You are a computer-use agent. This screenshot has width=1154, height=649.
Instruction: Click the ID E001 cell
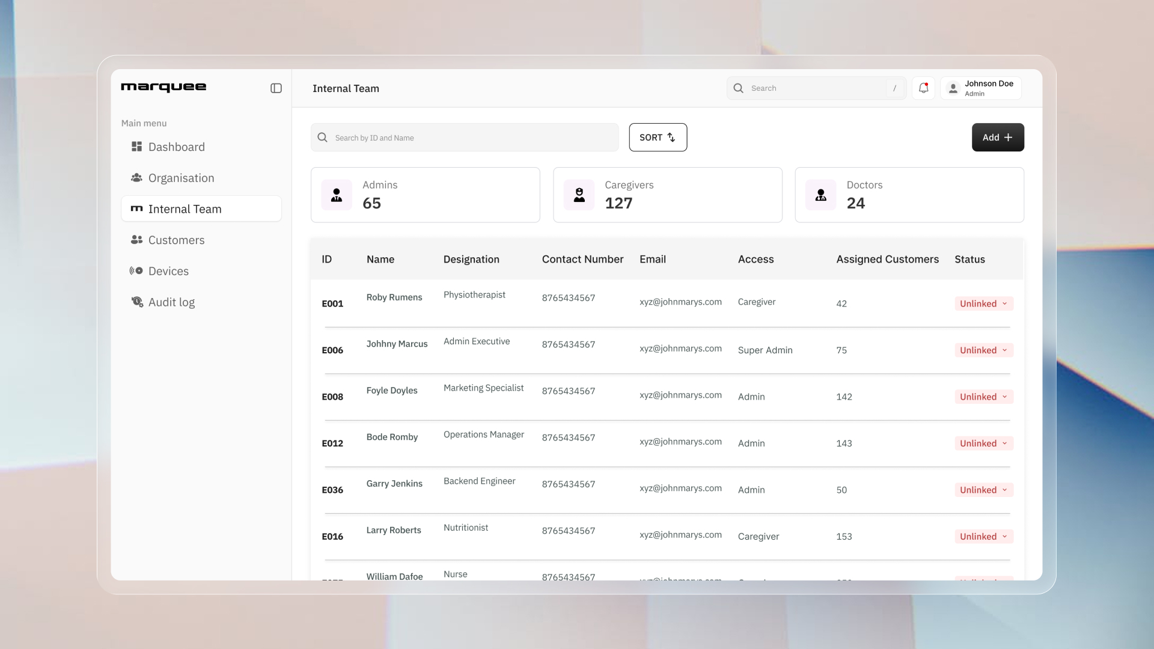coord(332,303)
